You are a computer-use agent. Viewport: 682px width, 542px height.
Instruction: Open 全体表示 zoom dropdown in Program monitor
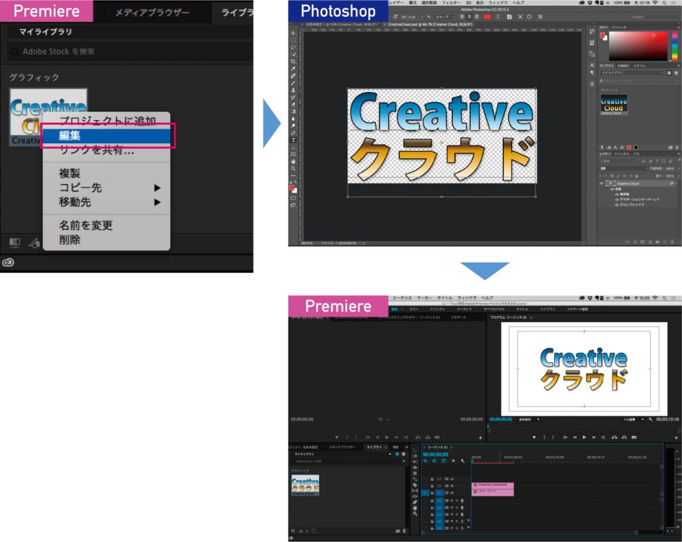tap(529, 419)
